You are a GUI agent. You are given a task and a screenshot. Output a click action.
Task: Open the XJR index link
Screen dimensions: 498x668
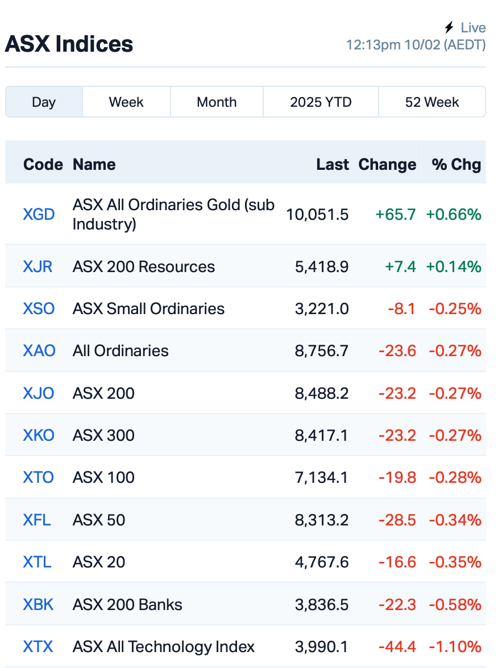point(38,267)
